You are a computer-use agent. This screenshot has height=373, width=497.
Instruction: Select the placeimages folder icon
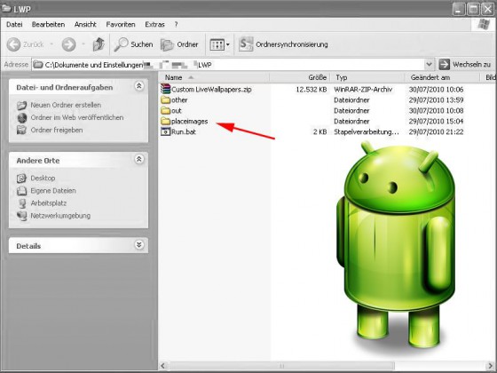[x=165, y=121]
